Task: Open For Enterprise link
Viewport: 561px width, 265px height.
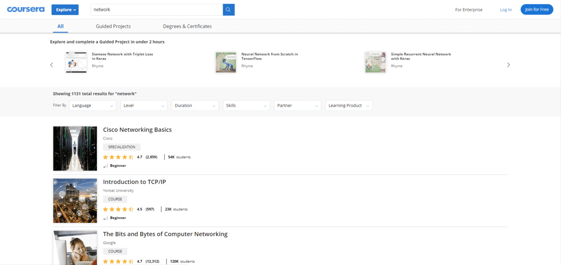Action: 469,10
